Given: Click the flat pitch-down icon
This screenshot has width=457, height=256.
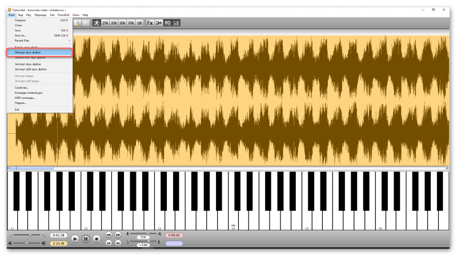Looking at the screenshot, I should (127, 242).
